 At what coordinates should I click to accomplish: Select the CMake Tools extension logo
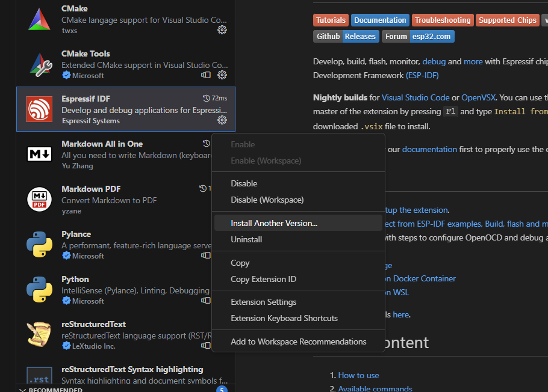pos(40,64)
